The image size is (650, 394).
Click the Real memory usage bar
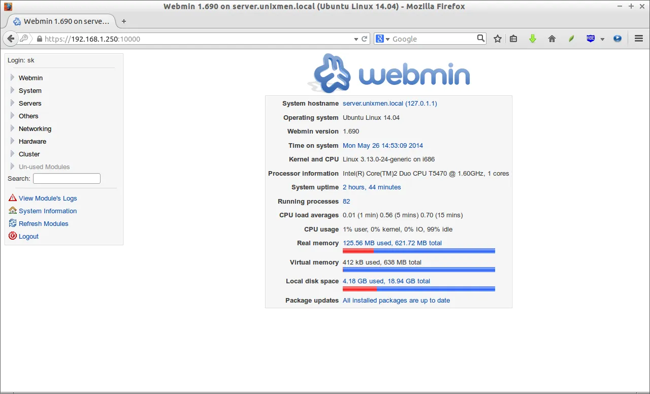tap(418, 250)
